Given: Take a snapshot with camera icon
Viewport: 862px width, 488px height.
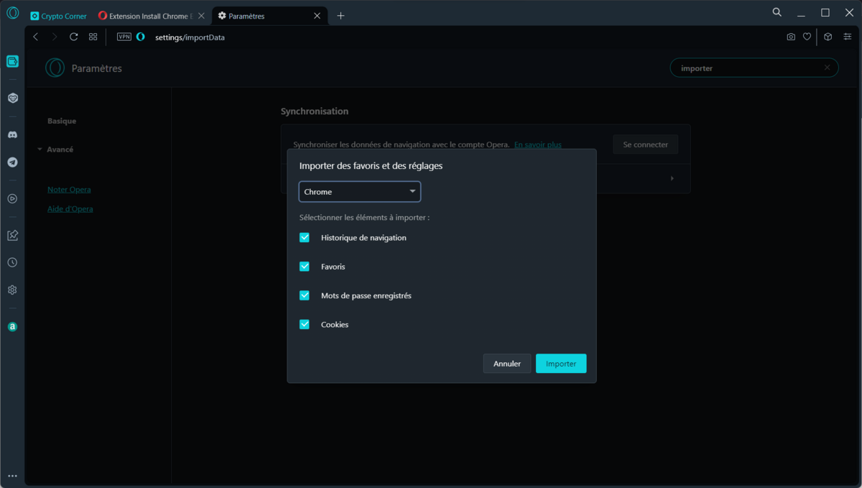Looking at the screenshot, I should (x=791, y=37).
